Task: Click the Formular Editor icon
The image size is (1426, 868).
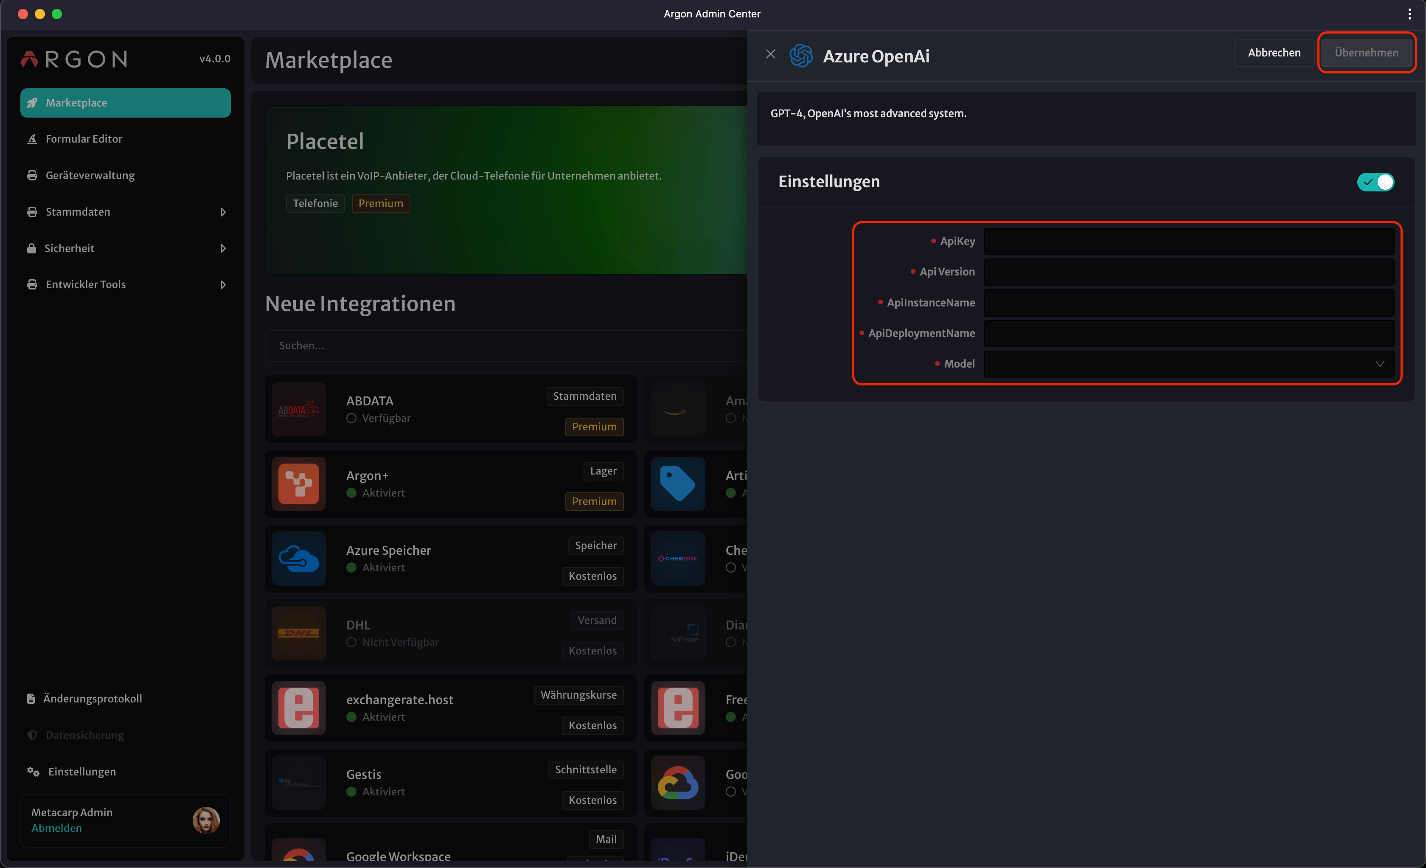Action: click(32, 139)
